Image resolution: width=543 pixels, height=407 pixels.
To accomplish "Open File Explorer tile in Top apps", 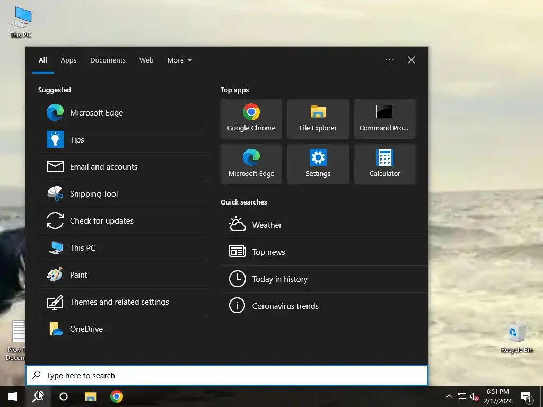I will pyautogui.click(x=318, y=118).
